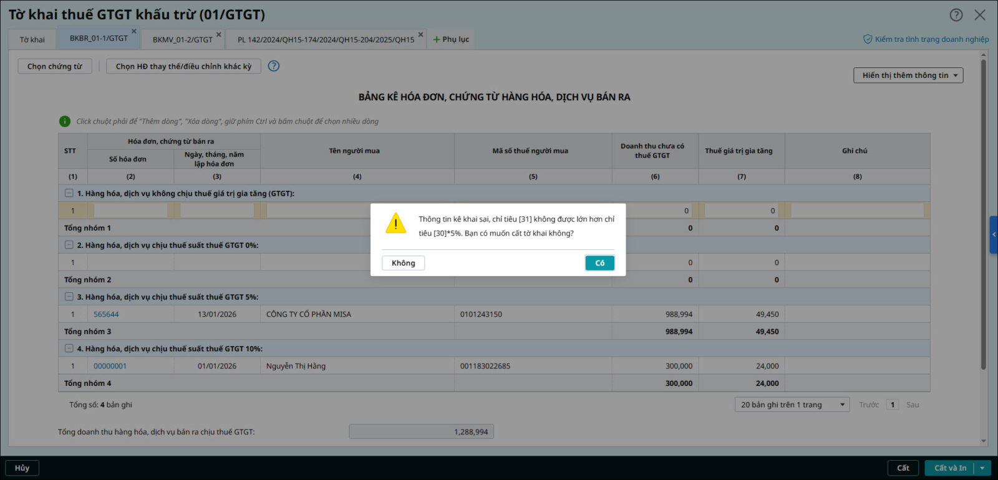Click the yellow warning icon in dialog
The width and height of the screenshot is (998, 480).
click(395, 223)
